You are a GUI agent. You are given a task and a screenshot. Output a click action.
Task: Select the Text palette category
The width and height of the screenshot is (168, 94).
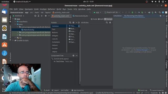pyautogui.click(x=58, y=29)
